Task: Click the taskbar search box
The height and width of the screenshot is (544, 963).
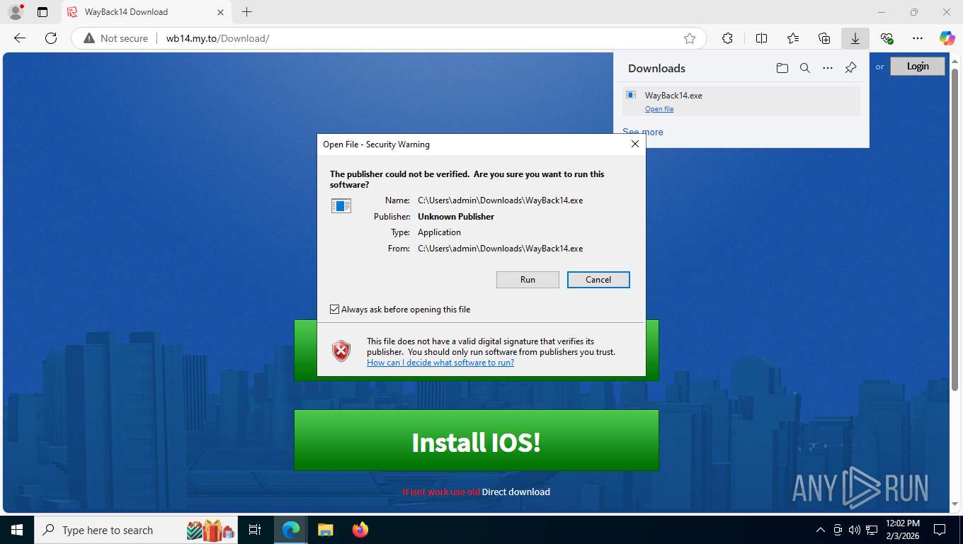Action: click(137, 530)
